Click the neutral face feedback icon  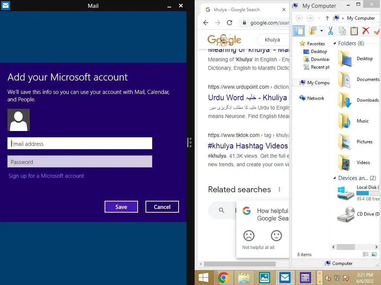pos(276,236)
